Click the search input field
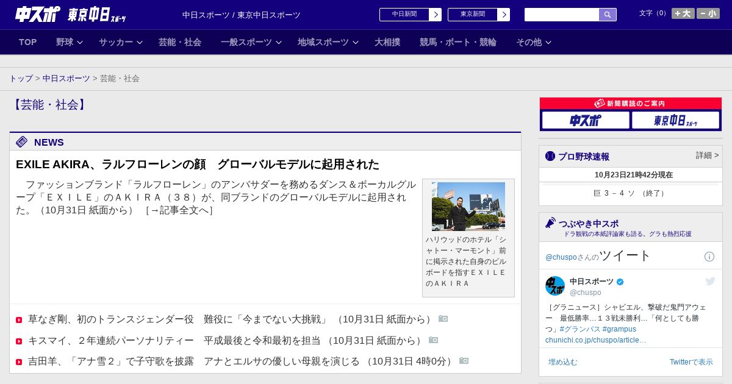 562,15
